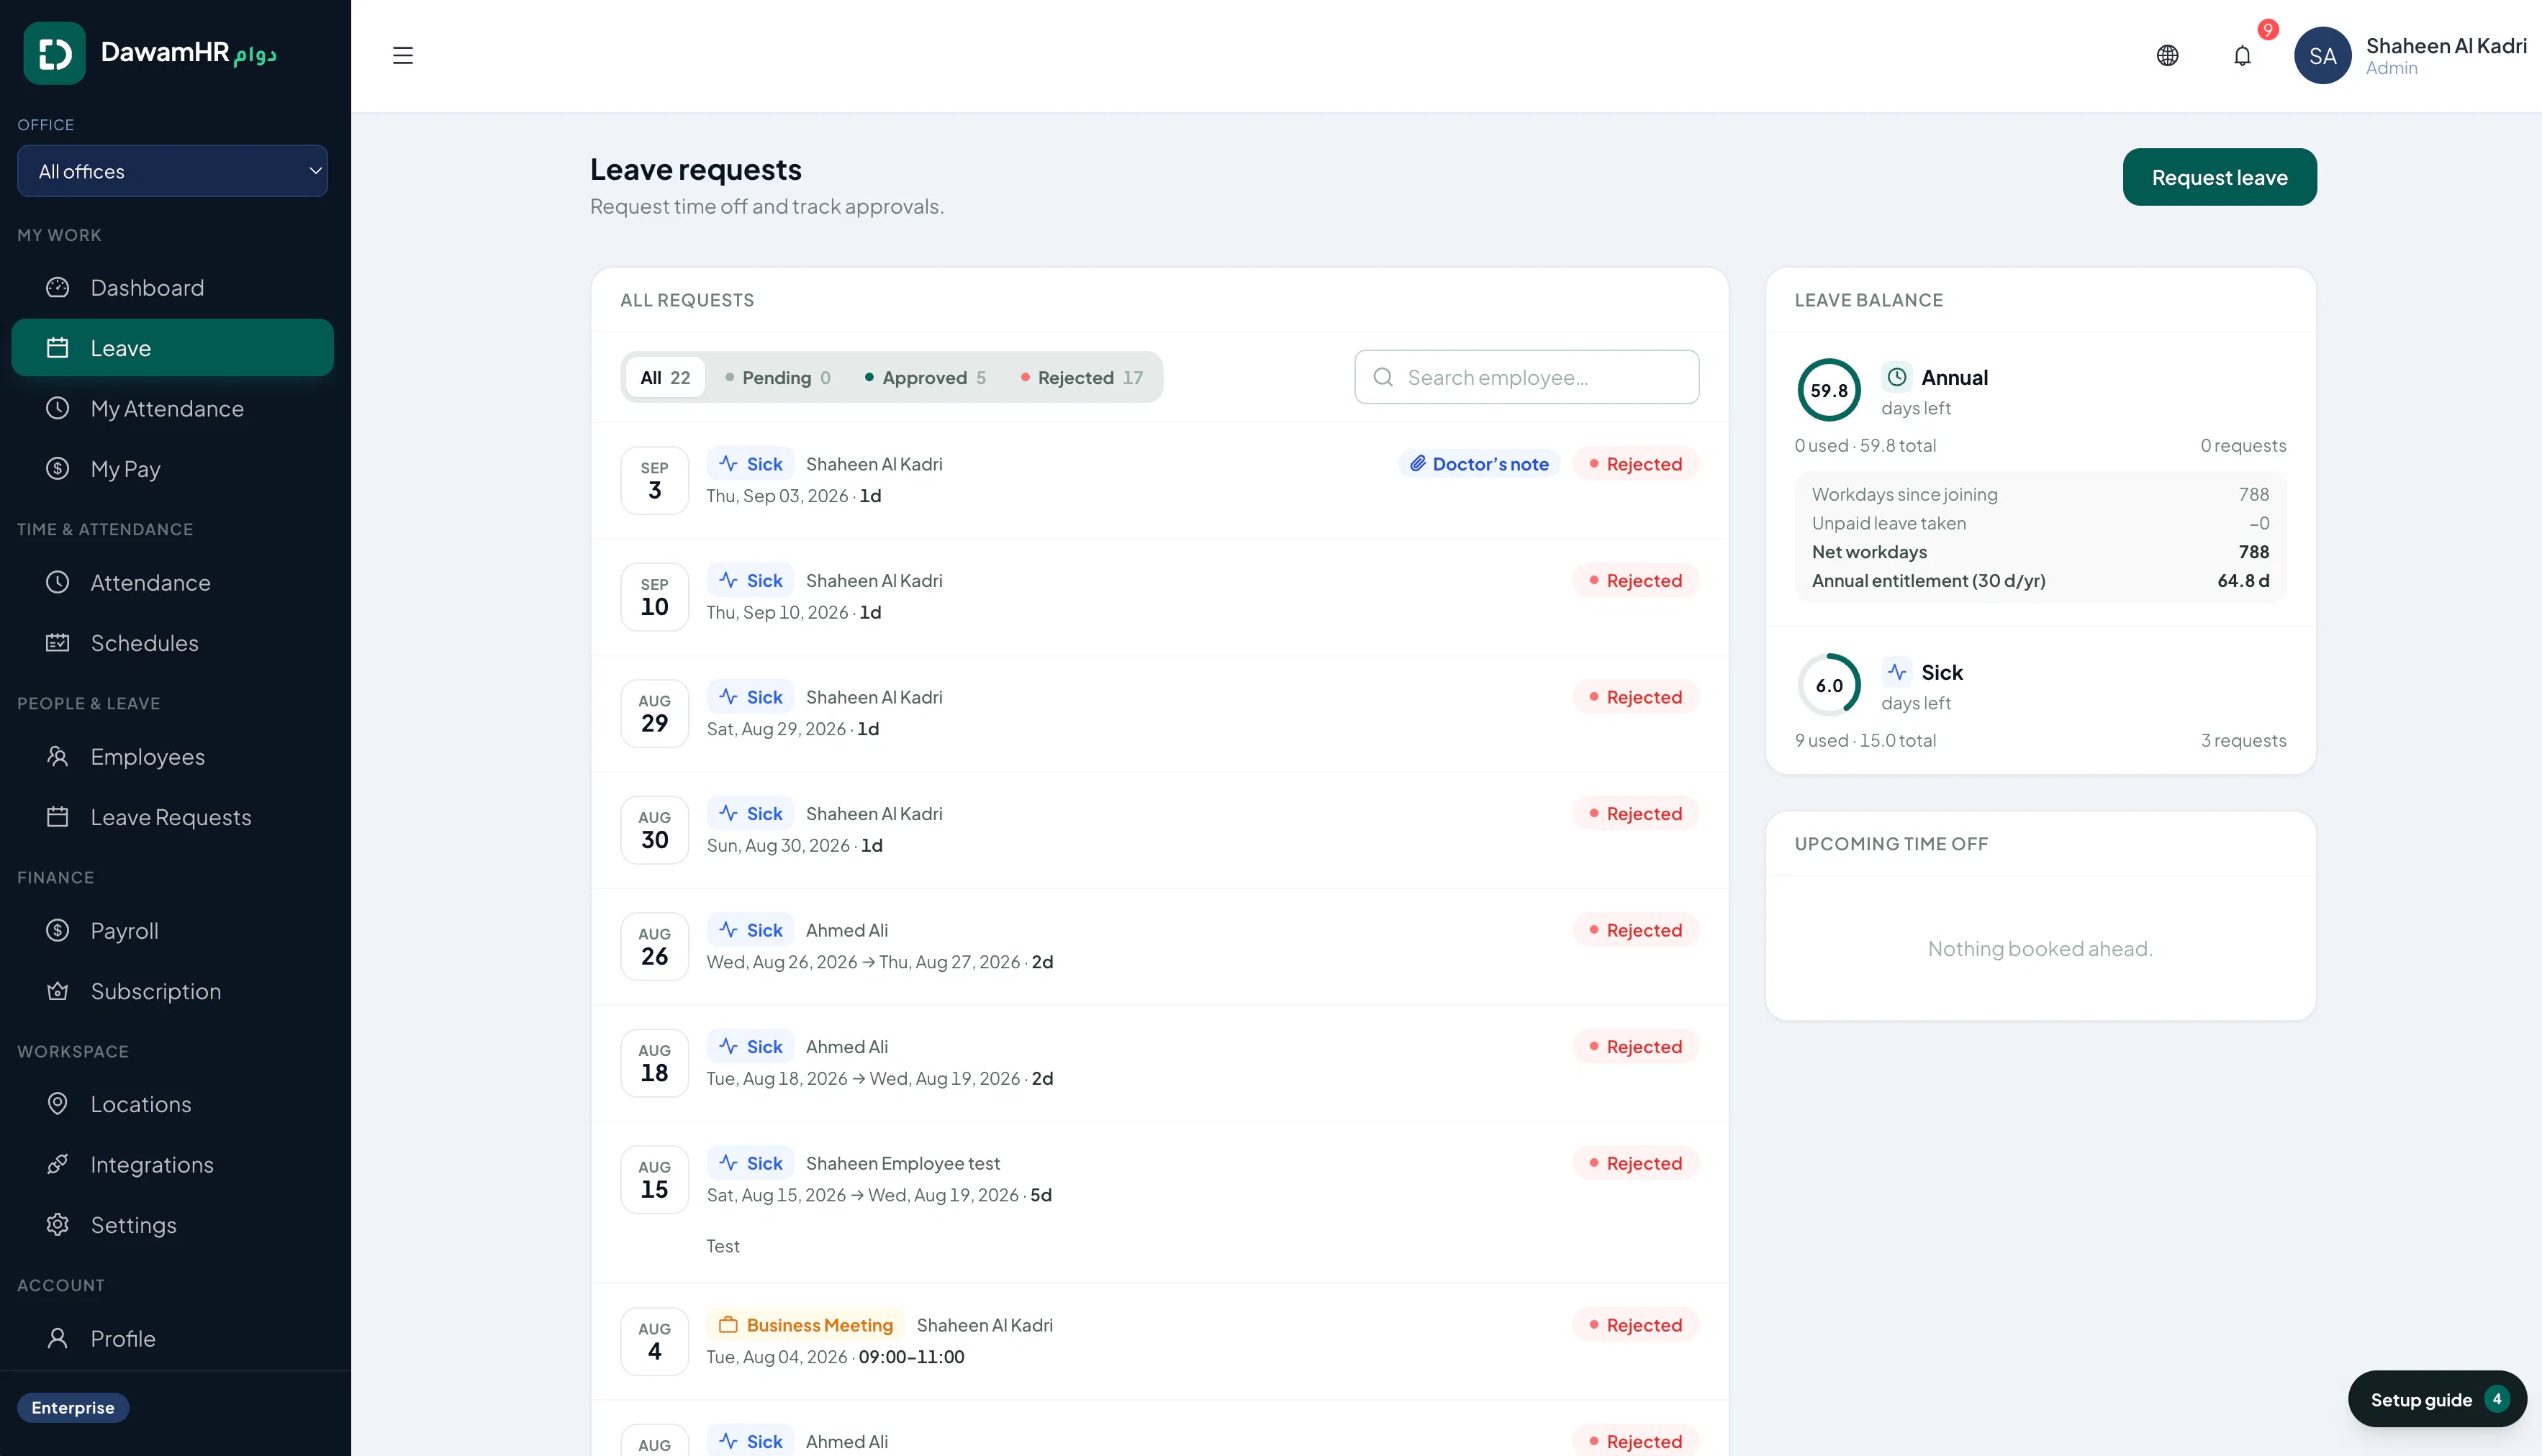Open the All offices dropdown
Screen dimensions: 2542x1456
click(x=172, y=171)
